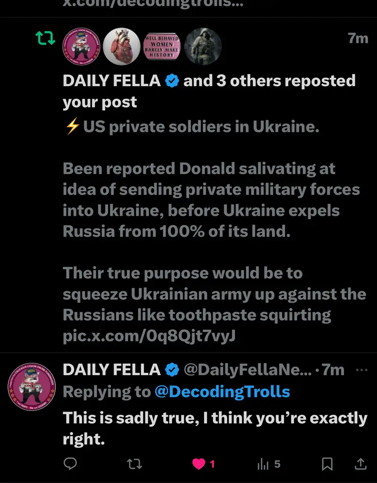Unlike the reply via the pink heart

[x=199, y=464]
